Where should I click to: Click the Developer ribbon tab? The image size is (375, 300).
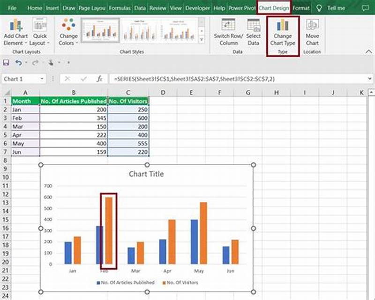197,8
